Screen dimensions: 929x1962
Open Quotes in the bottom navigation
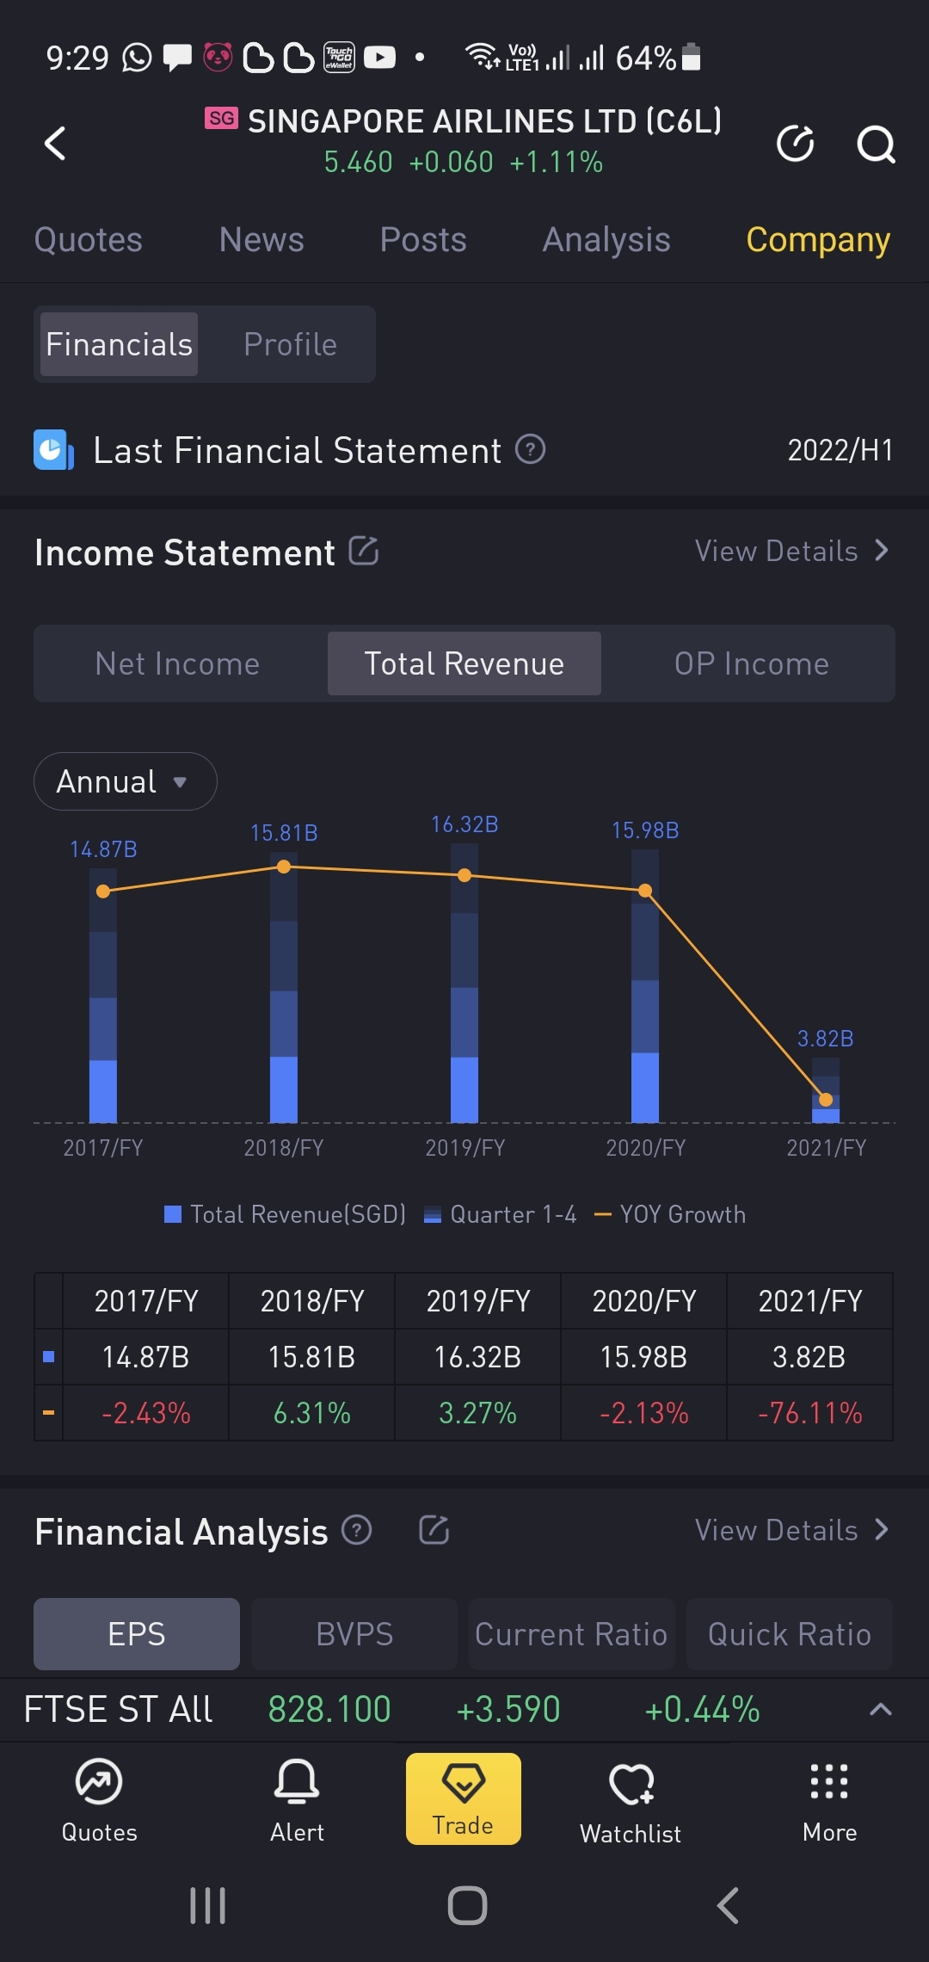[99, 1800]
